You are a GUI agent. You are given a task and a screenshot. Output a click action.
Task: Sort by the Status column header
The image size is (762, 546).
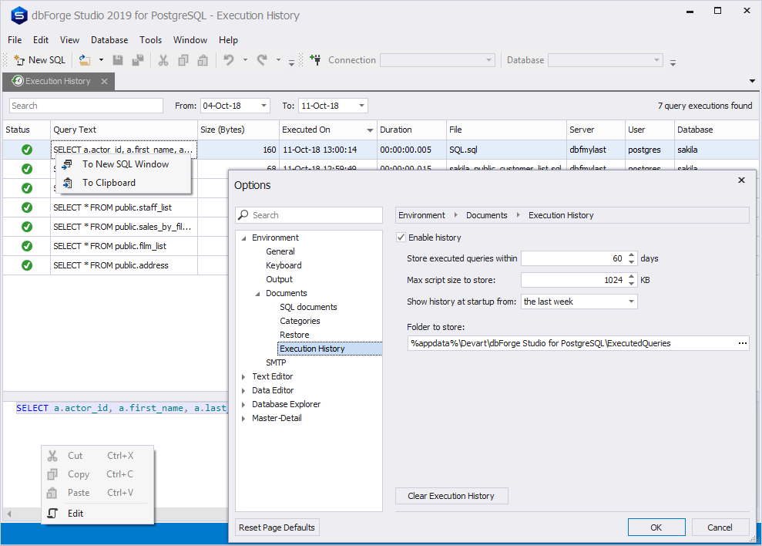tap(27, 130)
